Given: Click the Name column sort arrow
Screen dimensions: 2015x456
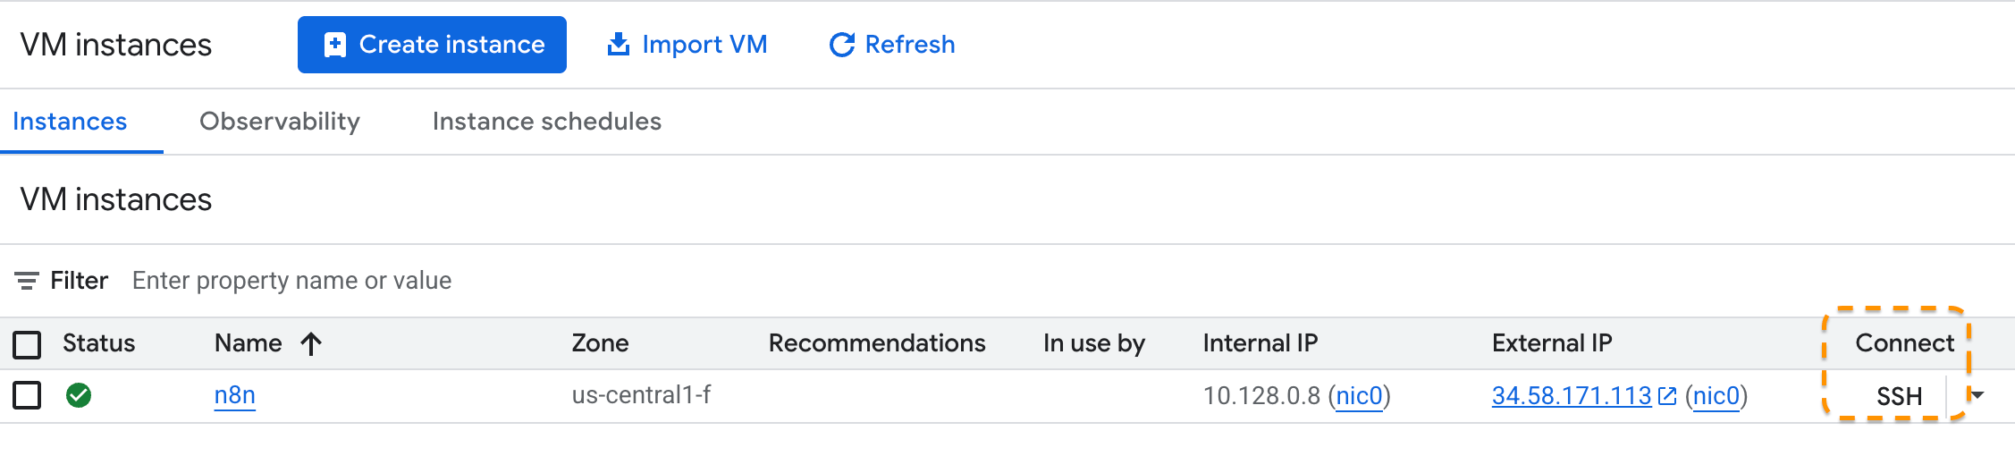Looking at the screenshot, I should (x=311, y=343).
